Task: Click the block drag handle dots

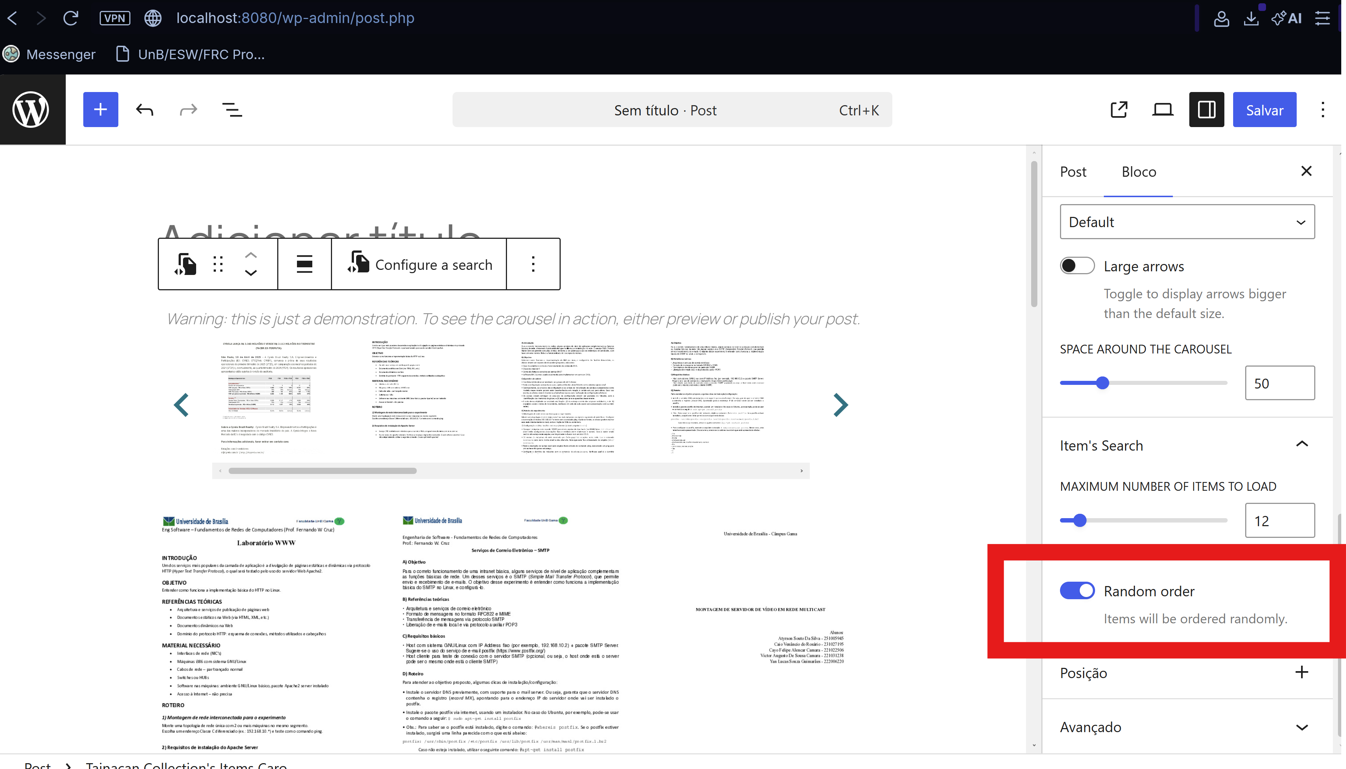Action: click(218, 264)
